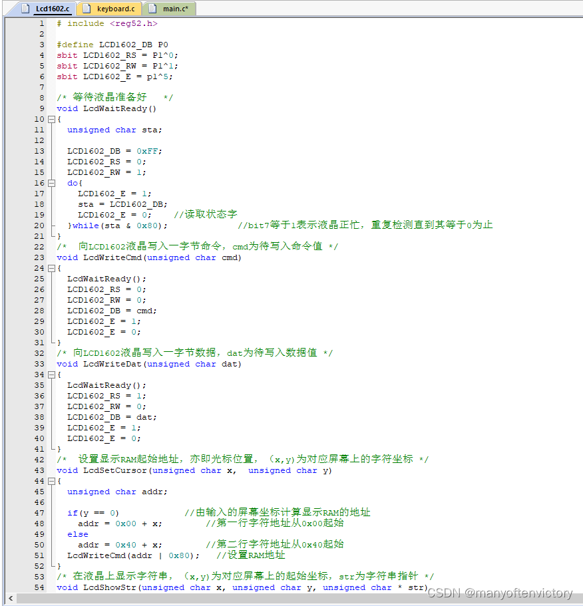Click 'LCD1602_RW = 1;' on line 15
This screenshot has height=606, width=583.
point(106,172)
